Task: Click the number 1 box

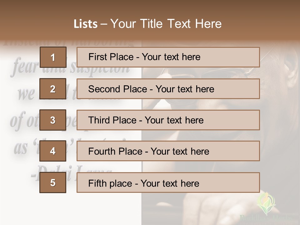Action: (x=53, y=57)
